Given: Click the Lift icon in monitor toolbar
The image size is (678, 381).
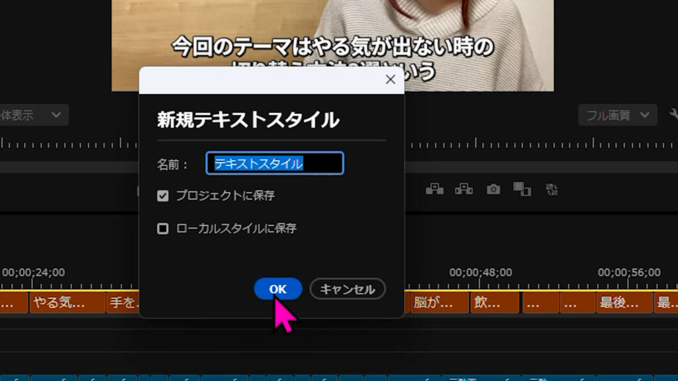Looking at the screenshot, I should point(435,190).
